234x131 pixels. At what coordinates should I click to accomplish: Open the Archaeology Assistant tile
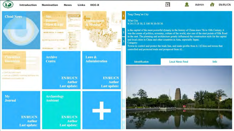tap(61, 110)
